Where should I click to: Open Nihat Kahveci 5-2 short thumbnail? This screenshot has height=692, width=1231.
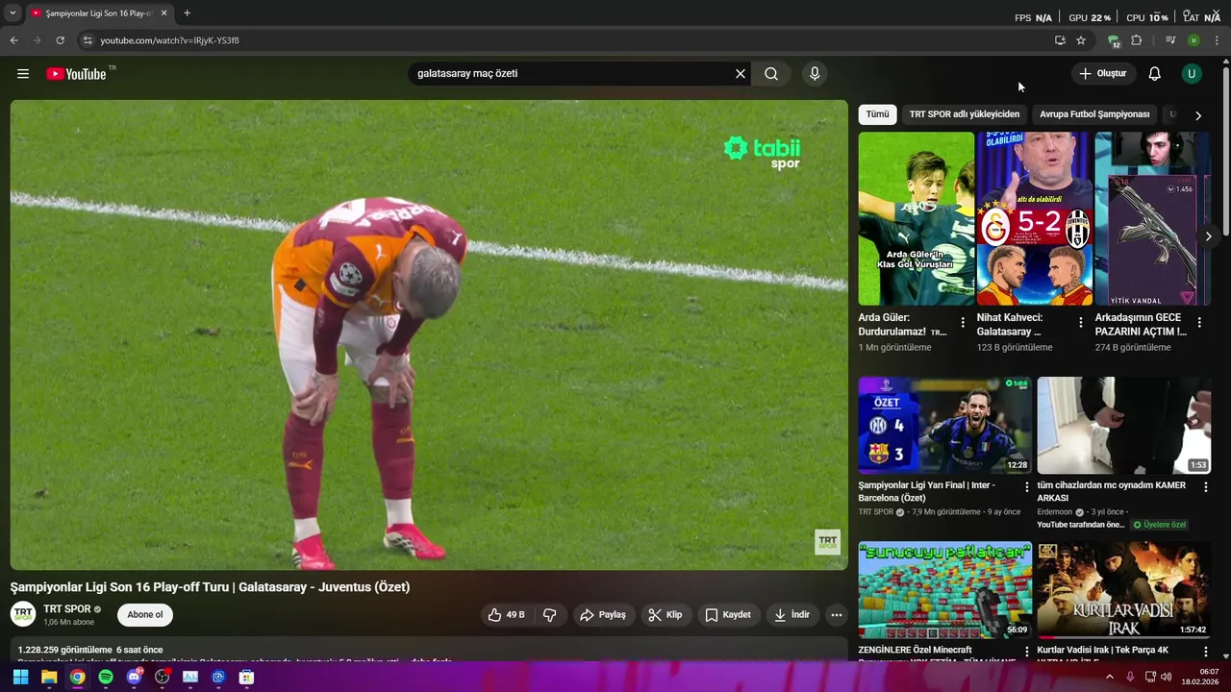(1035, 219)
